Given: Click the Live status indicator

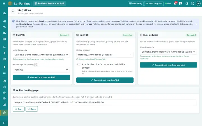Looking at the screenshot, I should click(168, 3).
